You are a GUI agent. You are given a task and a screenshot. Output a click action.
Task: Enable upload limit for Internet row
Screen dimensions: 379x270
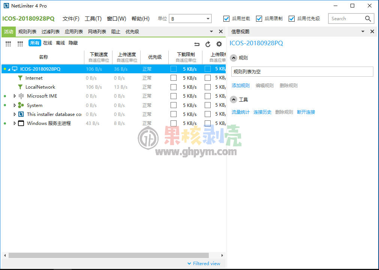pyautogui.click(x=208, y=78)
